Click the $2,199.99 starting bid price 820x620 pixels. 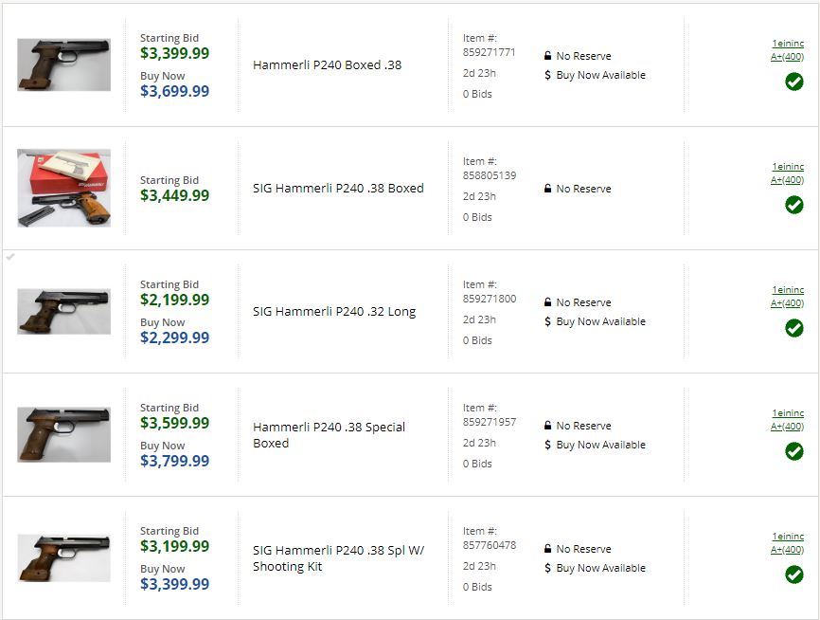[174, 300]
